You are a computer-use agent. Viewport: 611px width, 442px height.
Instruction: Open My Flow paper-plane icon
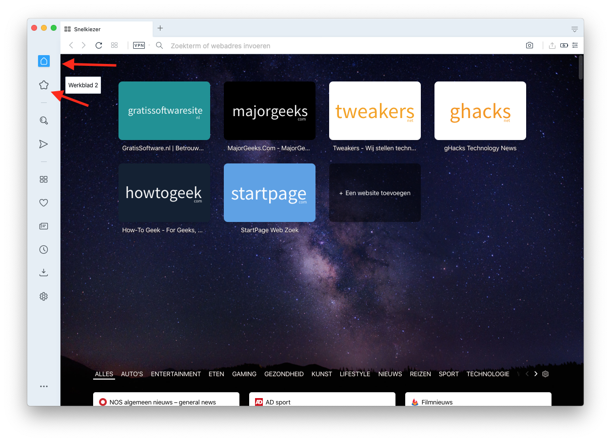[x=44, y=144]
